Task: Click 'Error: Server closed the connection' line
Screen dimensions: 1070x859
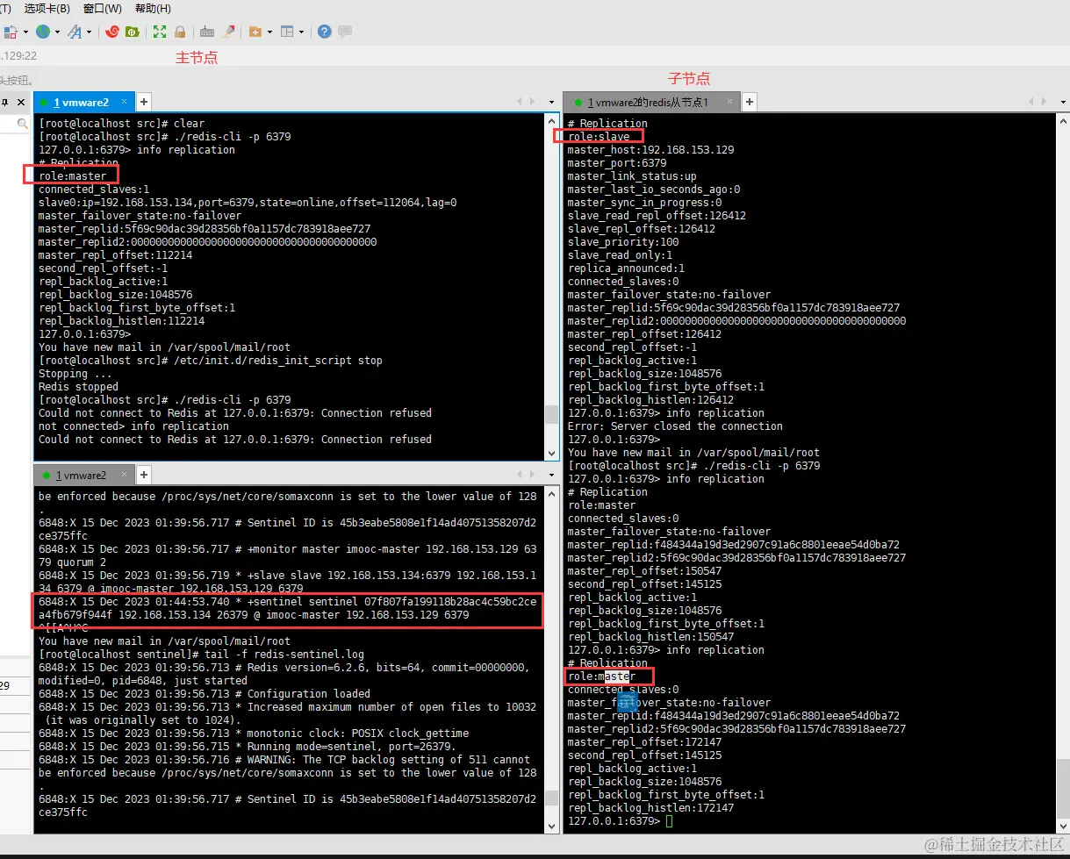Action: point(675,426)
